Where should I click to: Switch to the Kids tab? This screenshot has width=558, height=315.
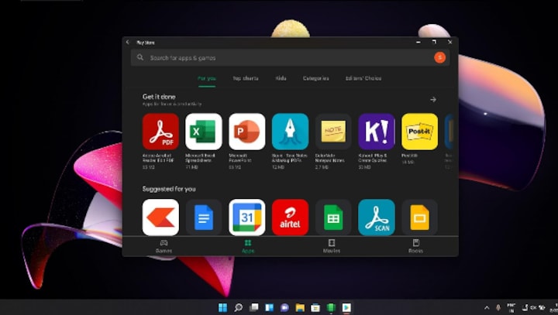281,78
